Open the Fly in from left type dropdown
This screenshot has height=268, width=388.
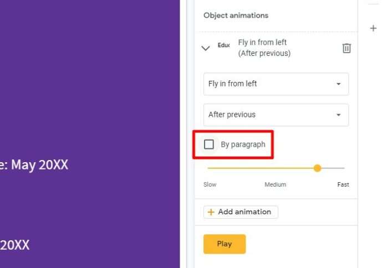click(x=276, y=84)
